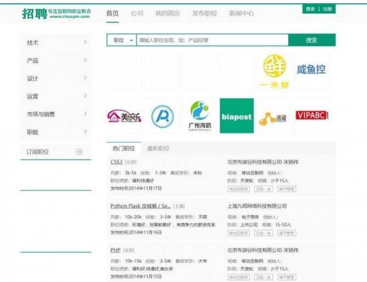
Task: Click the 订阅职位 circular arrow icon
Action: click(x=79, y=152)
